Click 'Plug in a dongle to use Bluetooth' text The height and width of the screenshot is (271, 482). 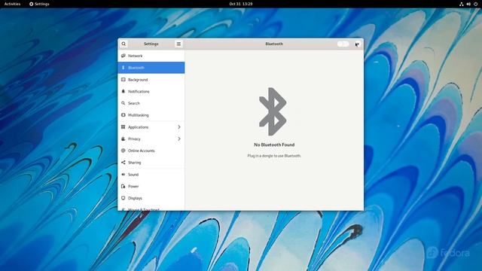tap(274, 156)
